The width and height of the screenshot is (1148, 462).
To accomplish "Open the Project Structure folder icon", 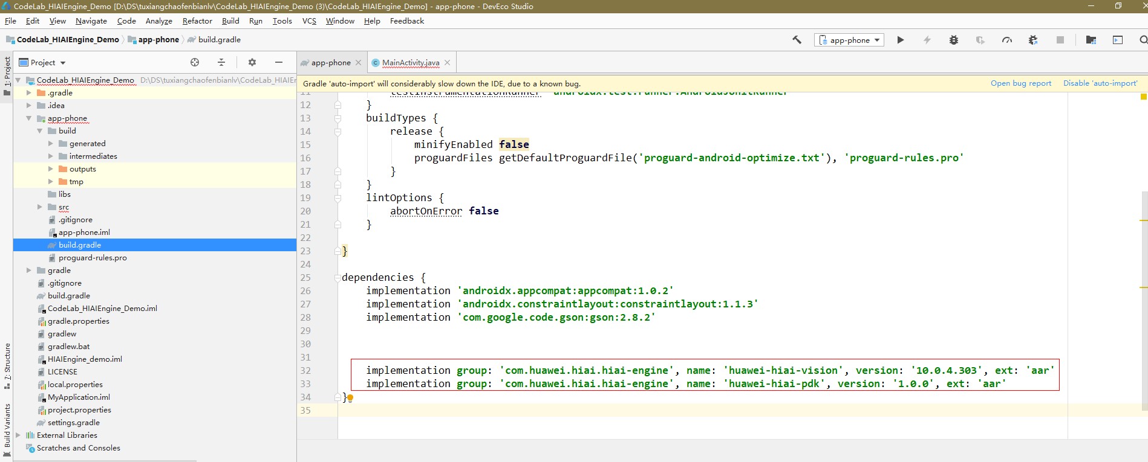I will [1091, 40].
